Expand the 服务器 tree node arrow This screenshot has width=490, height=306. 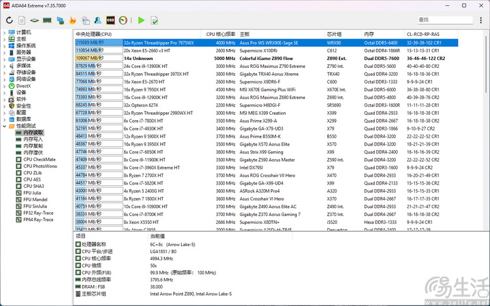pos(5,52)
